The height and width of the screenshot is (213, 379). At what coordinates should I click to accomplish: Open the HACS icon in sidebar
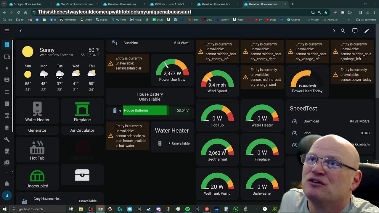(x=7, y=151)
